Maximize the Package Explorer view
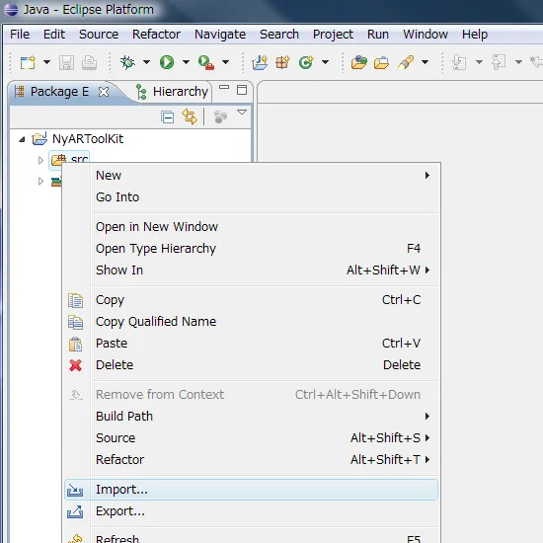 pyautogui.click(x=242, y=90)
